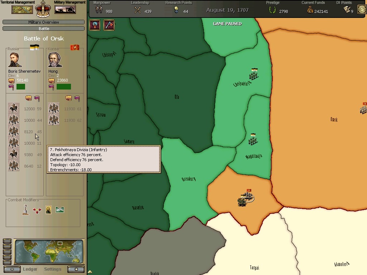Click the Ufa province label
Screen dimensions: 367x275
pos(177,97)
